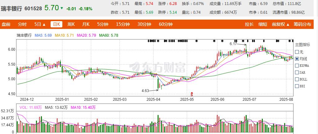Show the 15分钟 chart
The height and width of the screenshot is (134, 318).
[x=123, y=24]
